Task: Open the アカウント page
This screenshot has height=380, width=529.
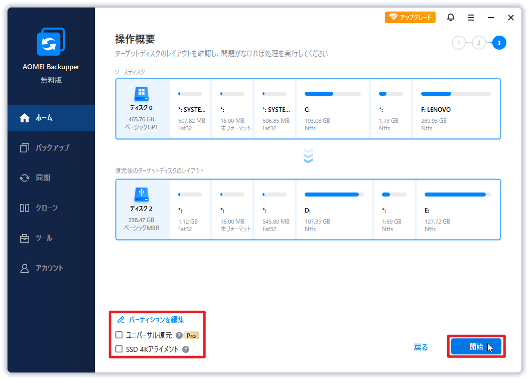Action: click(x=50, y=268)
